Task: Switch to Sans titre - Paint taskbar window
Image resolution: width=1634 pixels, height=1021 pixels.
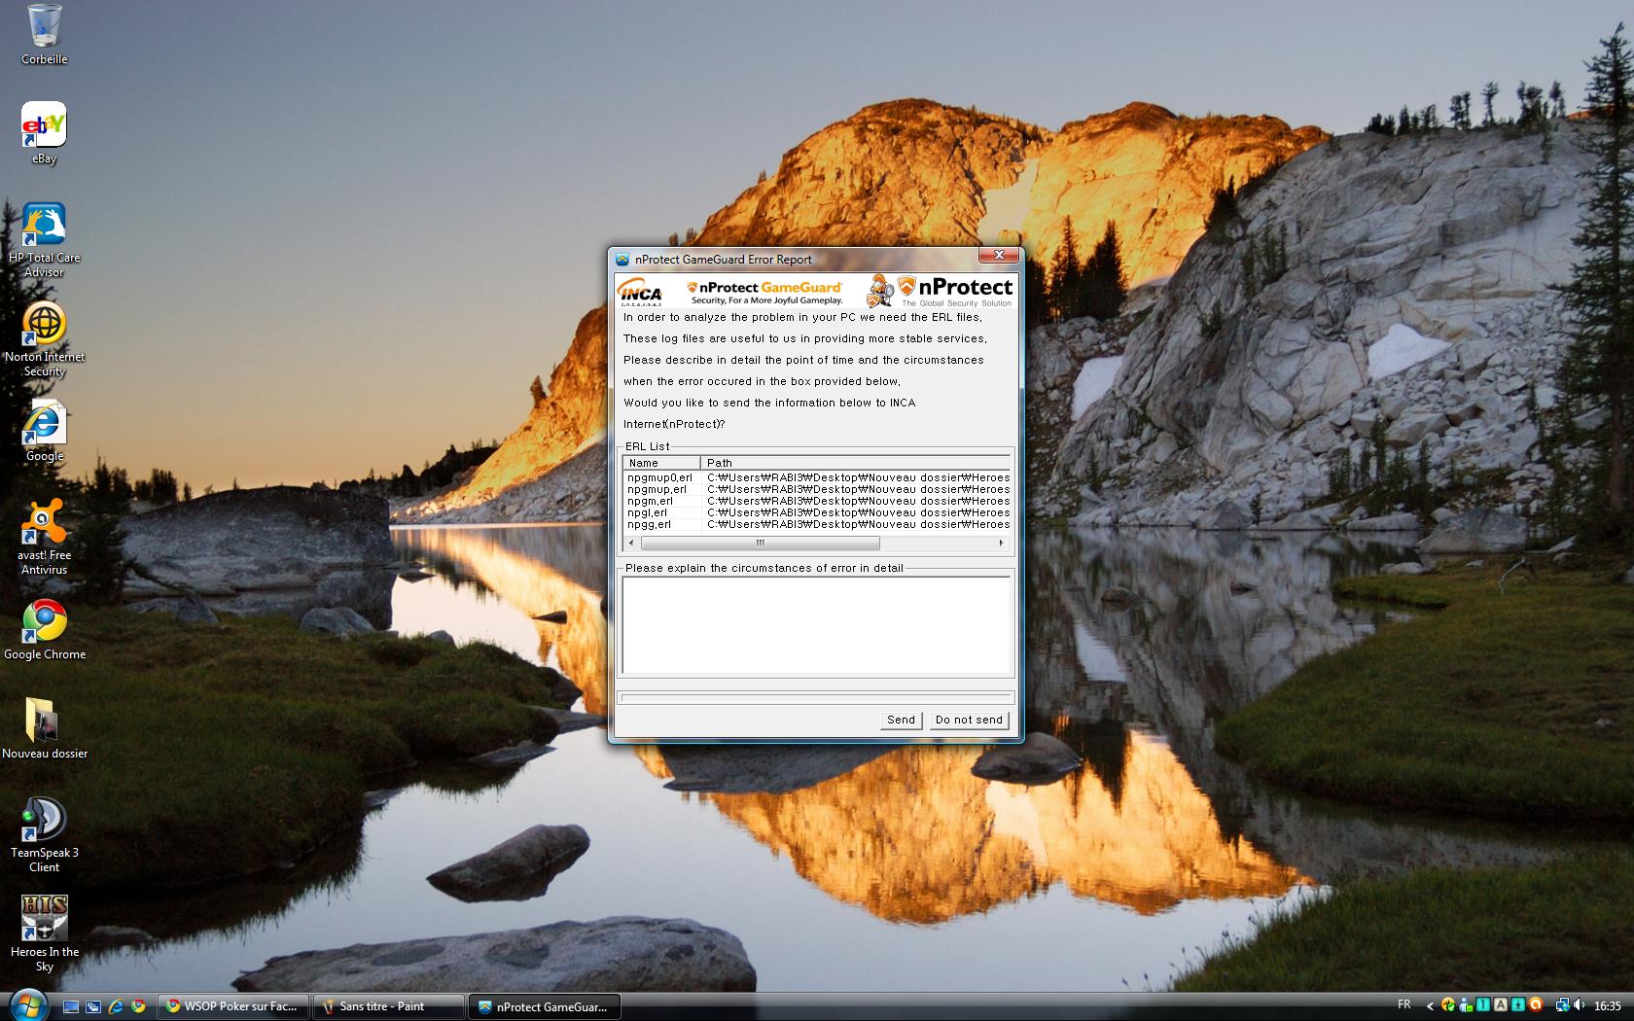Action: (x=389, y=1006)
